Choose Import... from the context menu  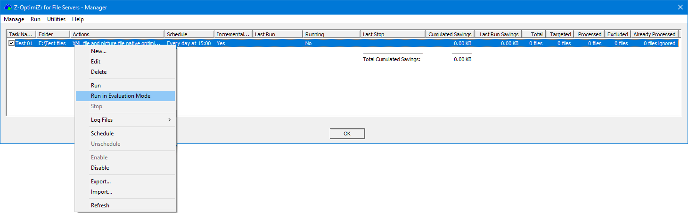pos(101,192)
